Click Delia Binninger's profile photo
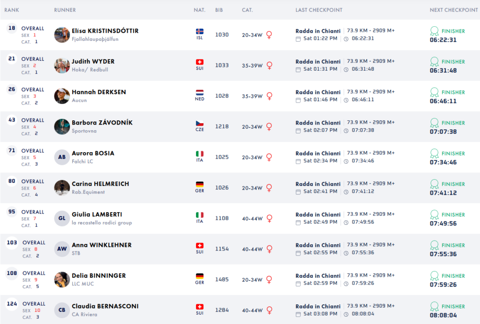The height and width of the screenshot is (324, 480). pyautogui.click(x=62, y=280)
